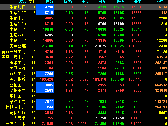
Task: Click volume 16134 of 生猪加权
Action: coord(162,7)
